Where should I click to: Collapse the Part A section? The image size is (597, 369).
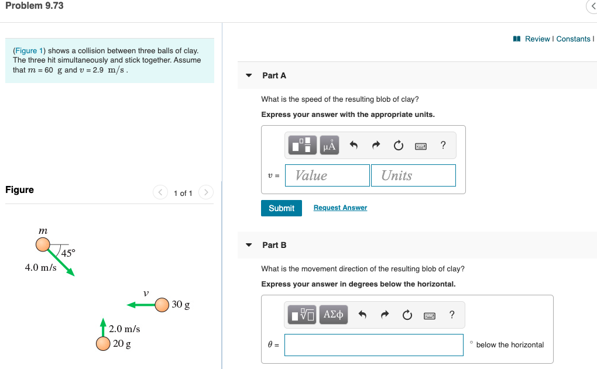point(249,75)
